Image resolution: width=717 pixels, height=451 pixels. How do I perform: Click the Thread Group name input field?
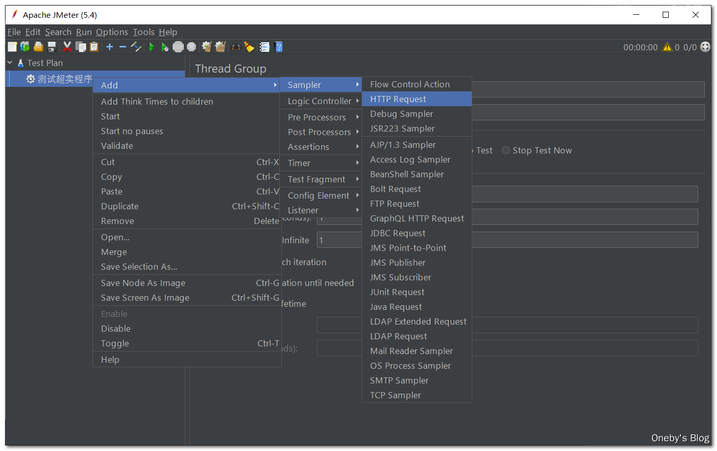click(x=588, y=89)
